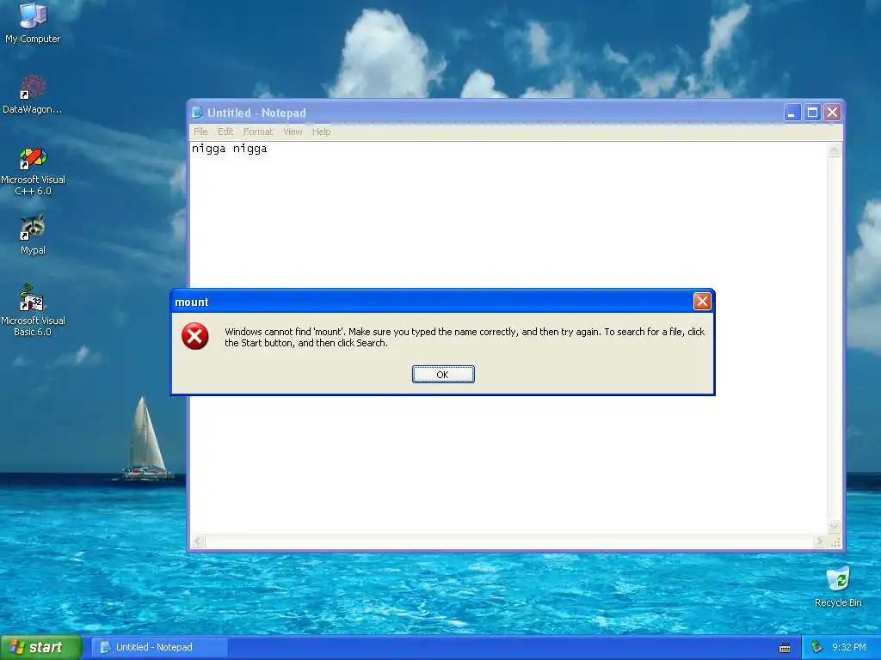Click Notepad horizontal scrollbar left arrow
This screenshot has height=660, width=881.
(198, 541)
